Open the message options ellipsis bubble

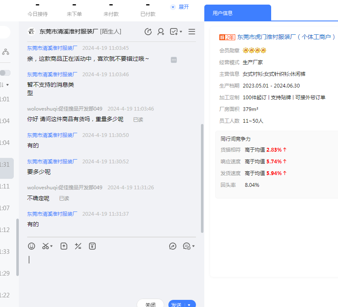point(174,60)
